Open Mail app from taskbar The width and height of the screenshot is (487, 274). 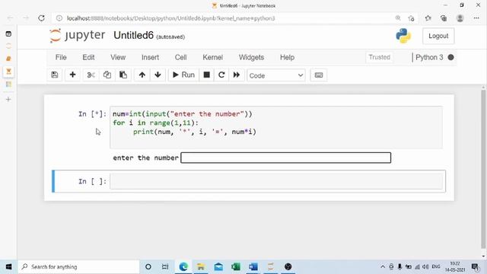pos(218,266)
